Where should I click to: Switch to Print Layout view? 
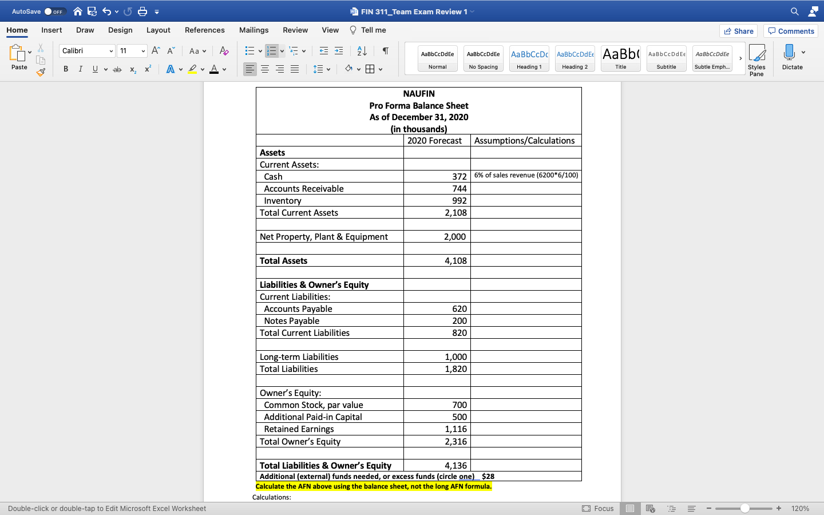[x=630, y=508]
